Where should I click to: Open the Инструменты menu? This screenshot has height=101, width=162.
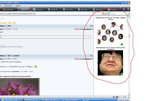[8, 6]
